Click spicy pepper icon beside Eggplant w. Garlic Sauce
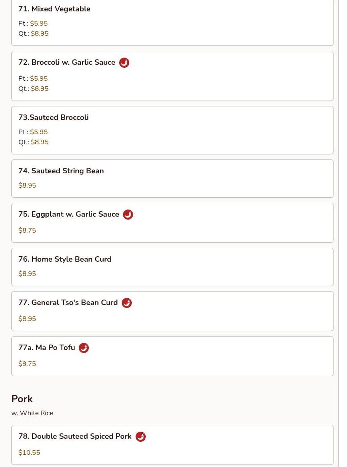Screen dimensions: 347x467 tap(128, 215)
